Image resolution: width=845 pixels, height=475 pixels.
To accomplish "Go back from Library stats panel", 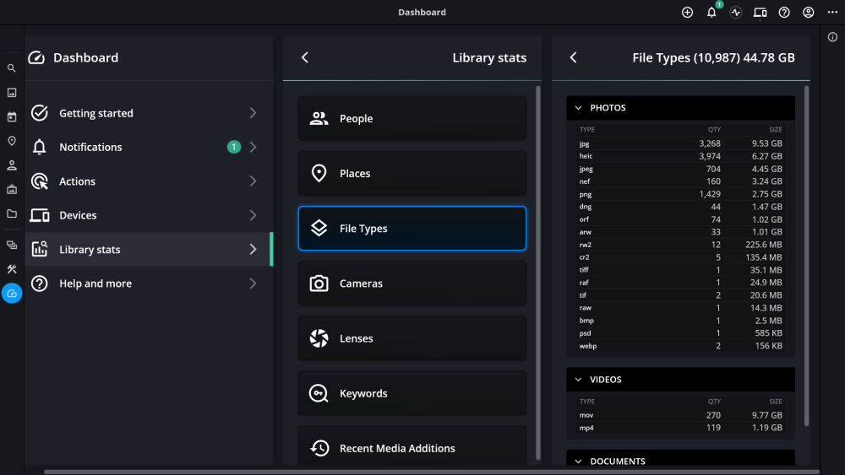I will 305,57.
